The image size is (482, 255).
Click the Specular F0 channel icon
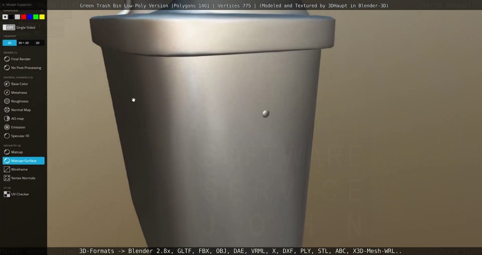(7, 136)
